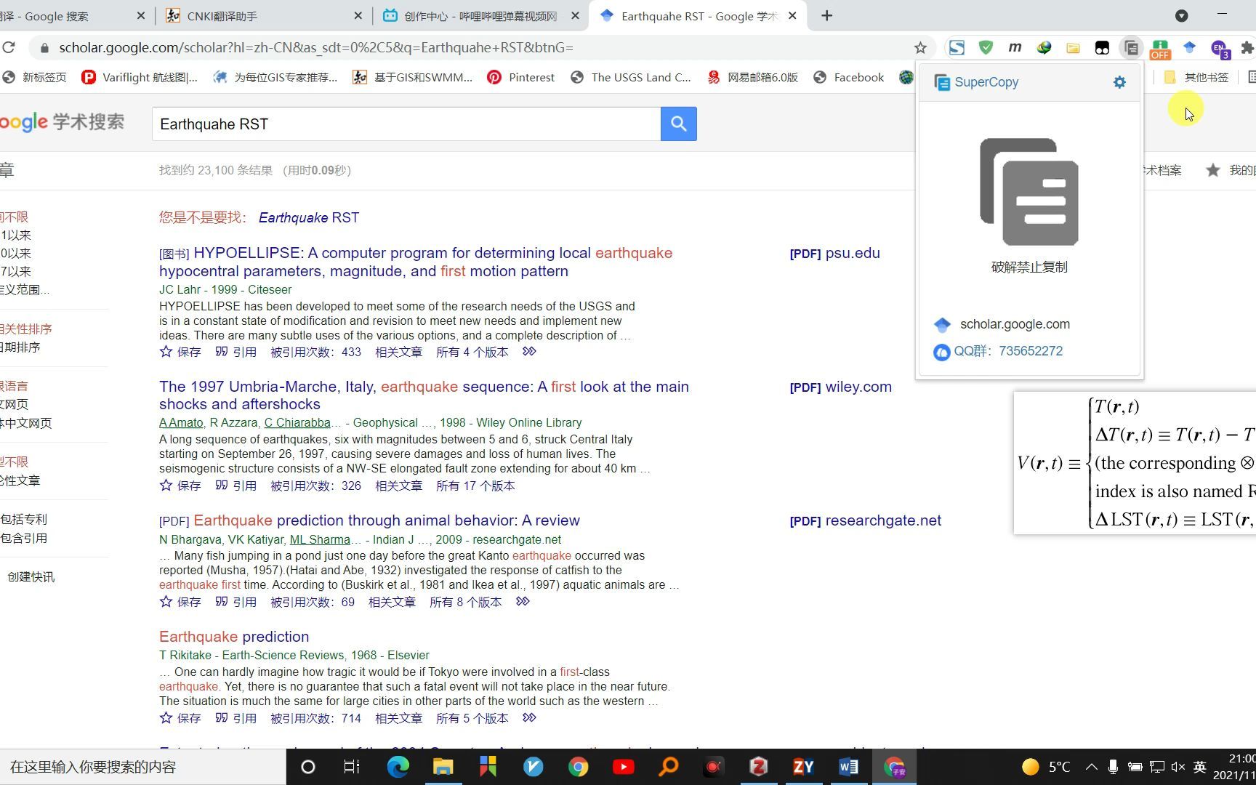Open weather 5°C taskbar widget
Image resolution: width=1256 pixels, height=785 pixels.
click(1046, 767)
